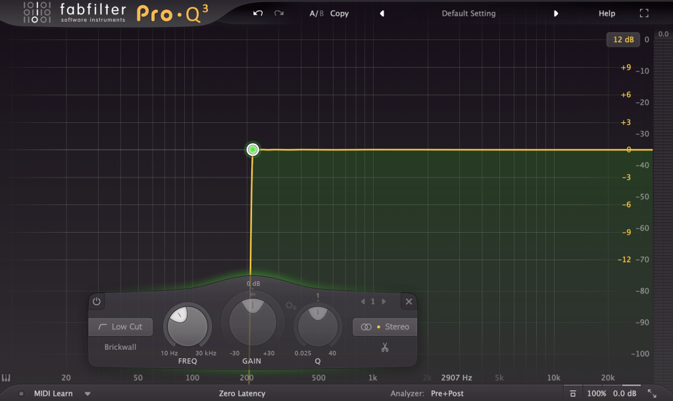Click the Zero Latency processing mode button

tap(242, 393)
